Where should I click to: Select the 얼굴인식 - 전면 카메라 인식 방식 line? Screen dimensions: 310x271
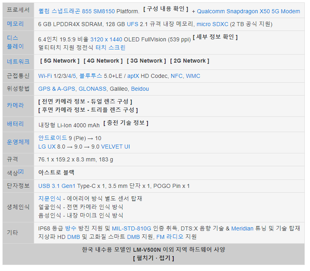pyautogui.click(x=81, y=207)
